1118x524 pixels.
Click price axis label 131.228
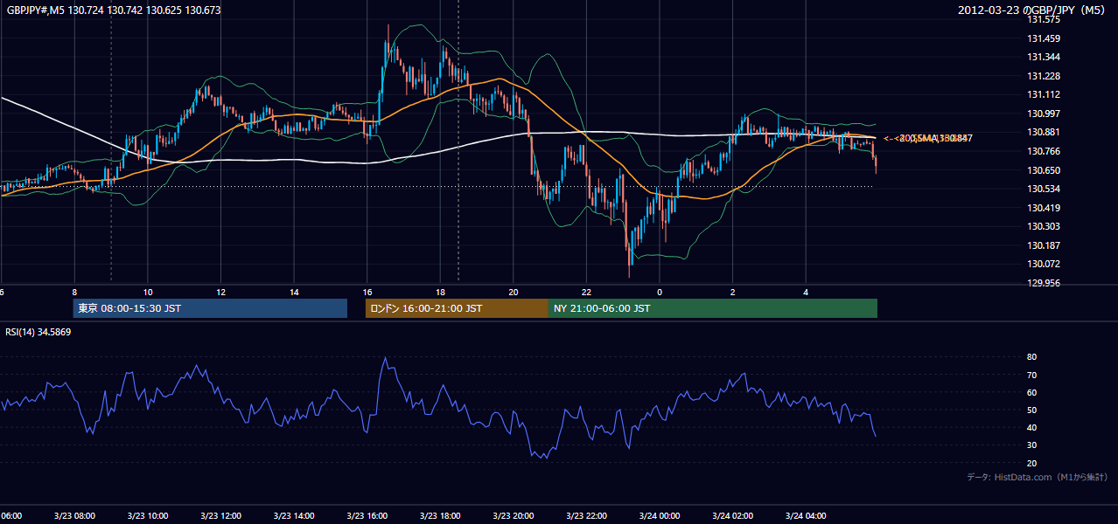(1044, 76)
